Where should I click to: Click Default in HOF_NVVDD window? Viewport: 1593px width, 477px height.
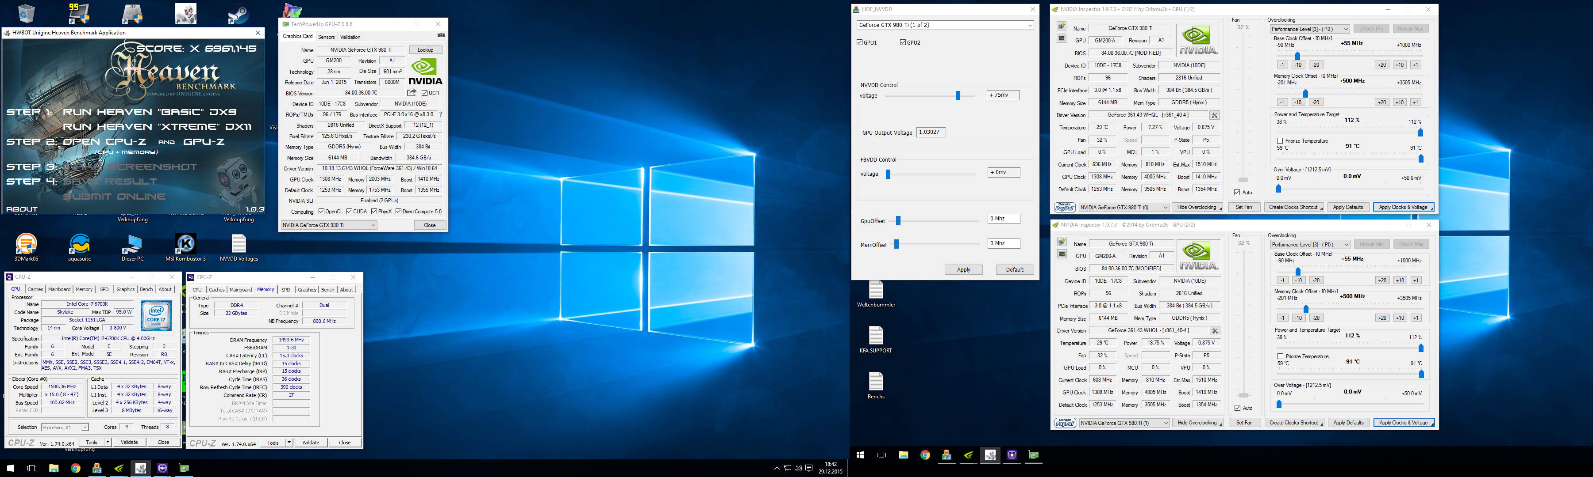click(x=1014, y=270)
